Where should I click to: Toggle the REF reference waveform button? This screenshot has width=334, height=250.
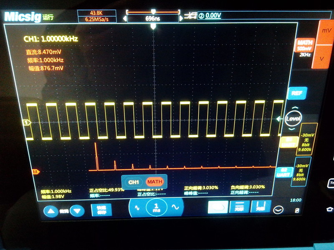tap(297, 94)
